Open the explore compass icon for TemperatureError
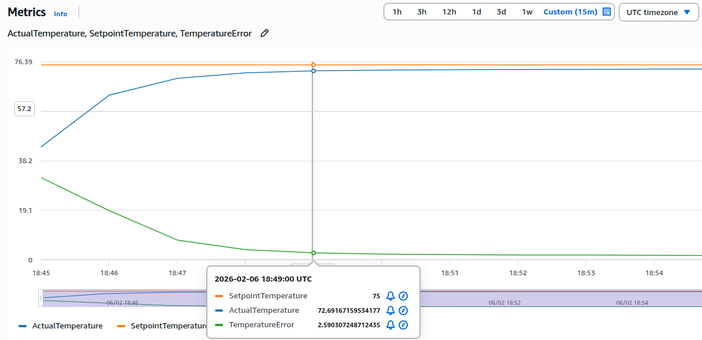The width and height of the screenshot is (702, 340). (403, 324)
